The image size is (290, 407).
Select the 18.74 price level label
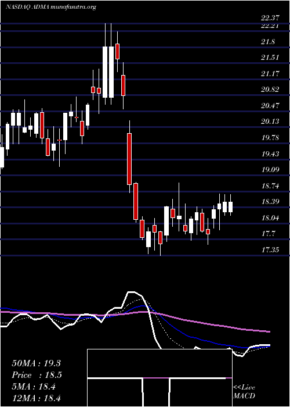270,186
